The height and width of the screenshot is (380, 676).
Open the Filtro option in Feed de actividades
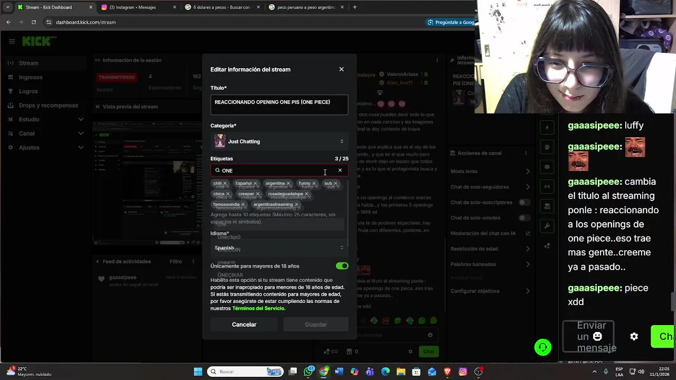click(x=176, y=261)
